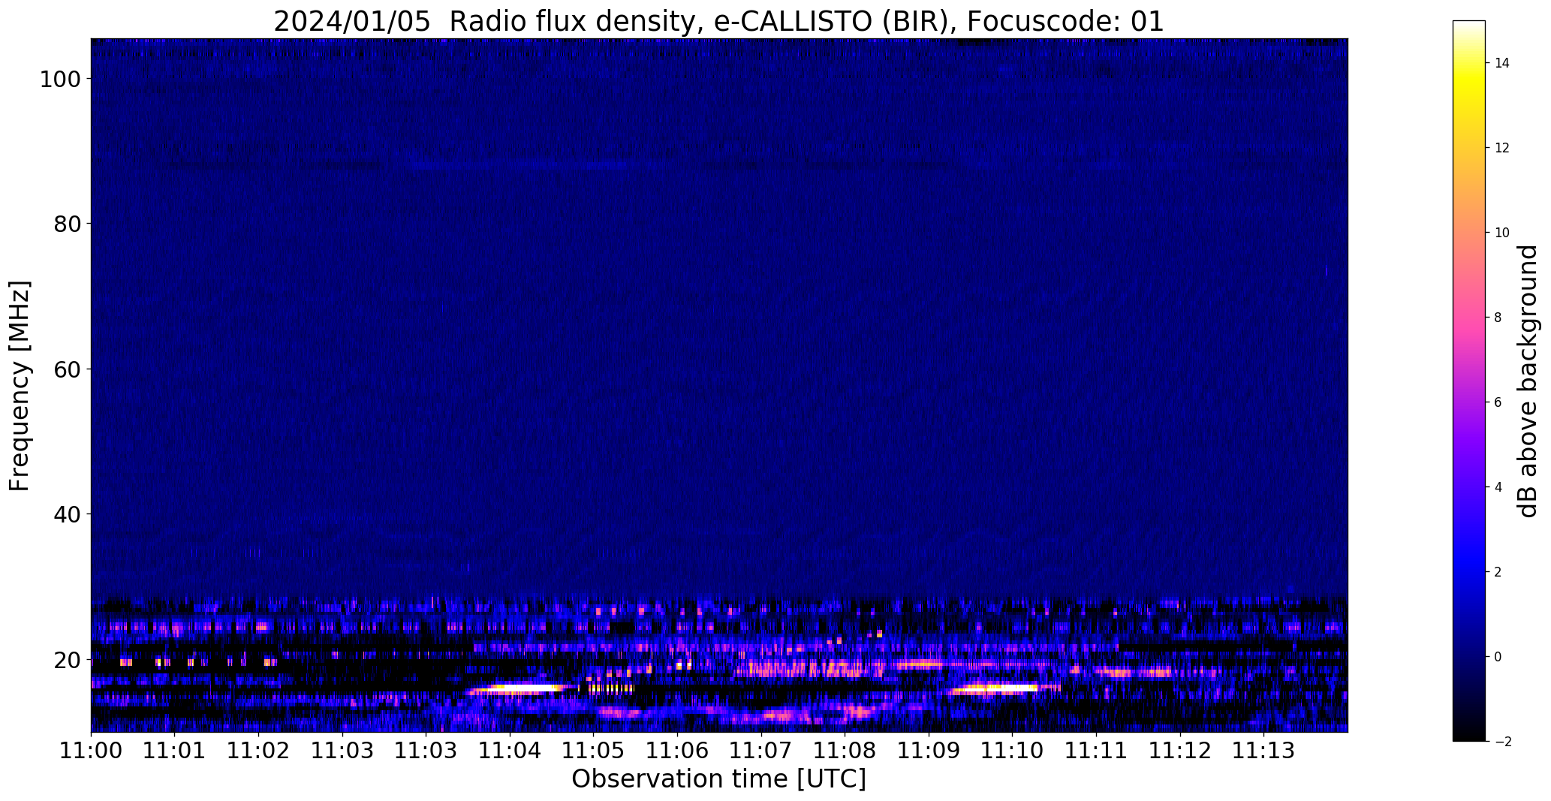This screenshot has width=1551, height=801.
Task: Click the 11:02 time tick label
Action: (x=258, y=751)
